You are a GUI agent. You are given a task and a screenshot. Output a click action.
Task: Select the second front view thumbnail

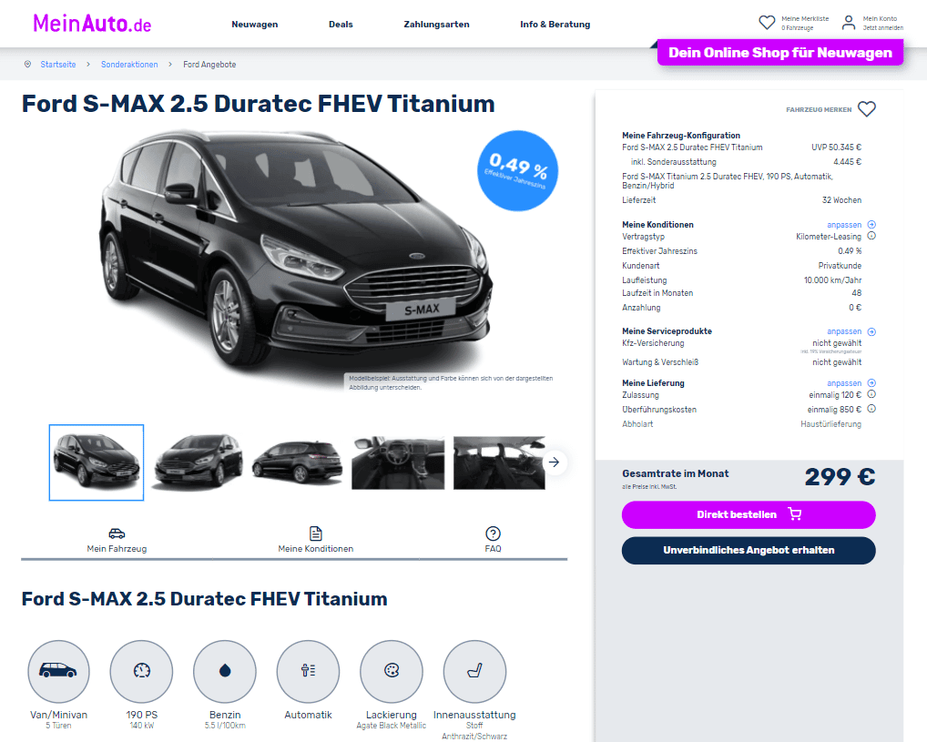[198, 462]
